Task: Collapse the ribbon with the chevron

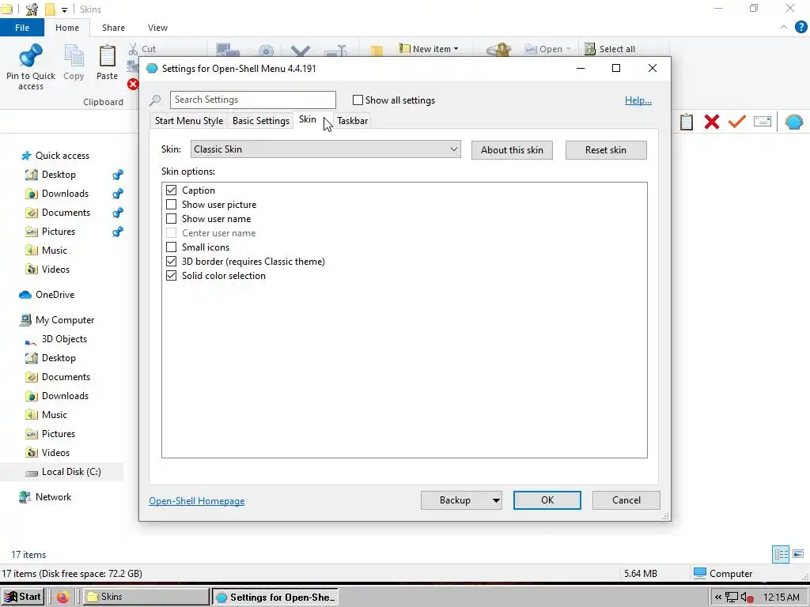Action: [x=784, y=28]
